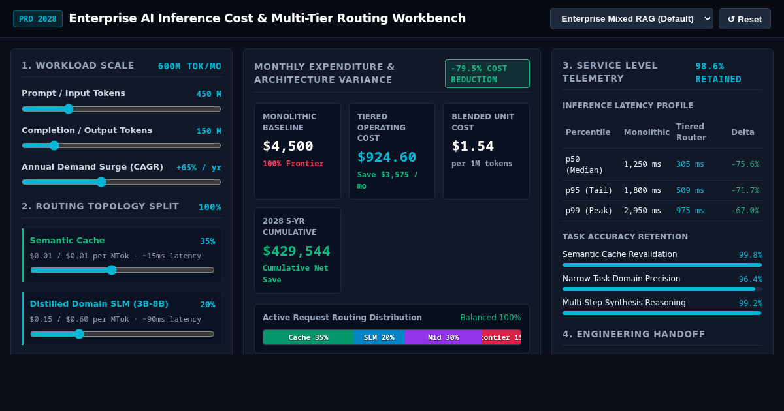Screen dimensions: 784x411
Task: Click the 150 M output tokens value
Action: pos(209,131)
